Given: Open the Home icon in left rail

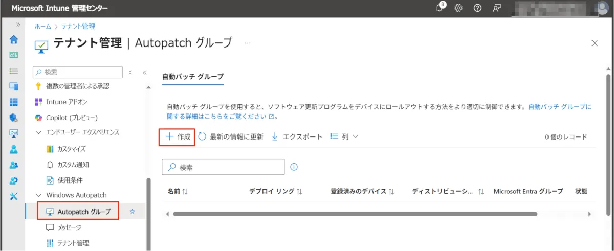Looking at the screenshot, I should point(14,39).
